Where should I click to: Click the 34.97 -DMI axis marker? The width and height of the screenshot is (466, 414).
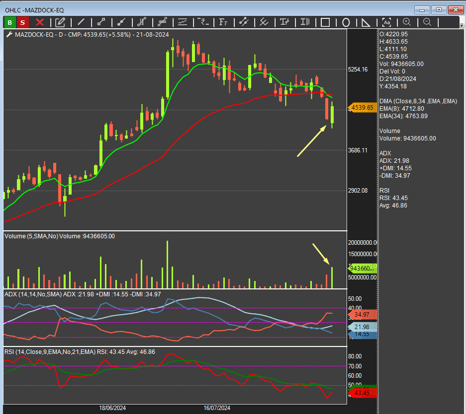(362, 315)
